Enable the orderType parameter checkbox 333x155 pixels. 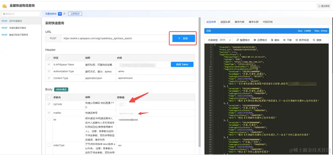pos(49,145)
